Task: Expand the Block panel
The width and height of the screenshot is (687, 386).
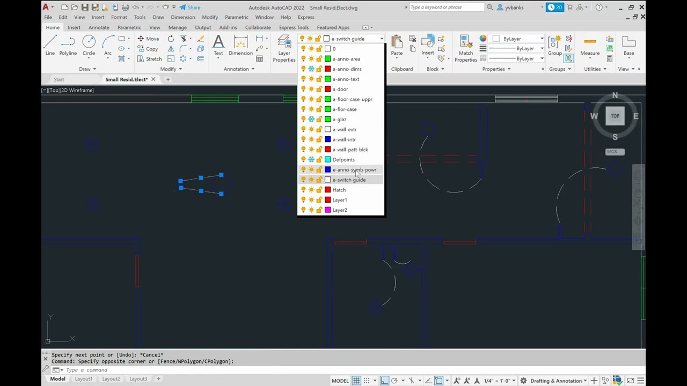Action: [435, 69]
